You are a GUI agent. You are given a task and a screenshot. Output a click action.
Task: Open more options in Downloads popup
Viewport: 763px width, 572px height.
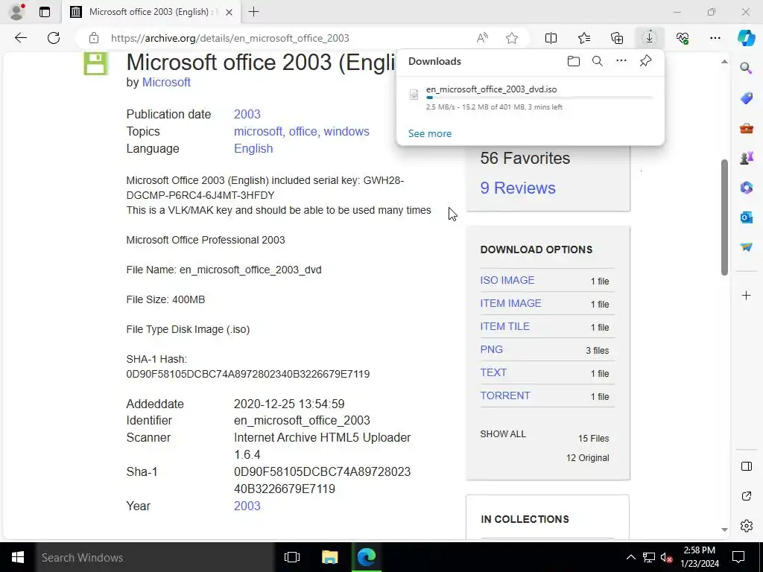click(621, 61)
